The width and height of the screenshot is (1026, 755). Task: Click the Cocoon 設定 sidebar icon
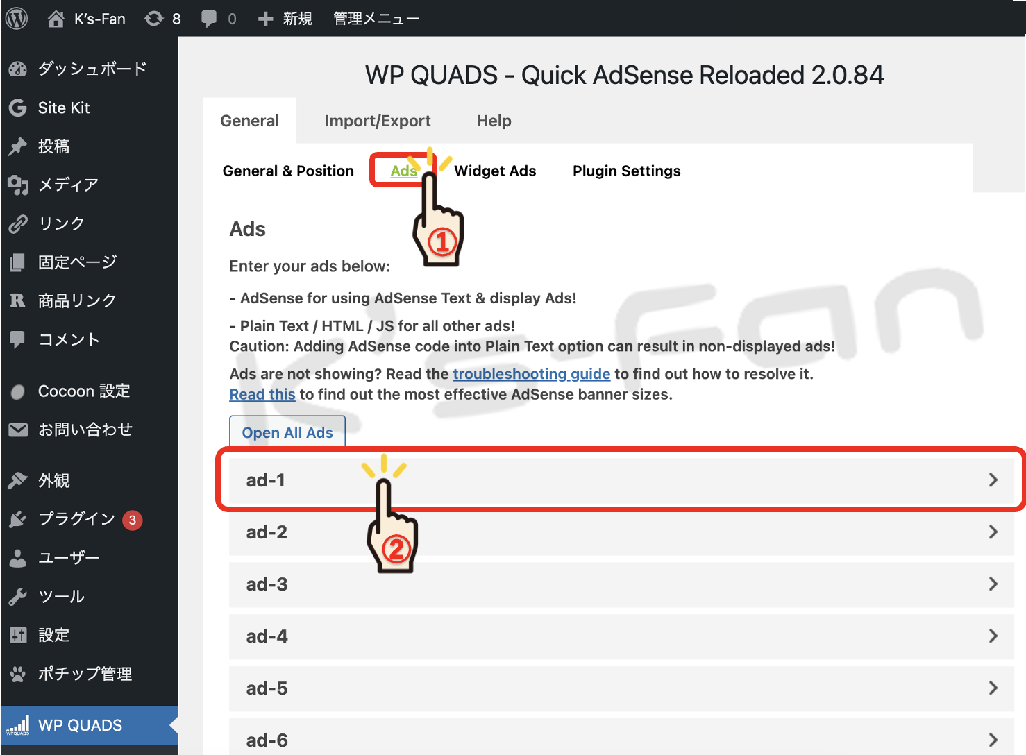pos(17,391)
